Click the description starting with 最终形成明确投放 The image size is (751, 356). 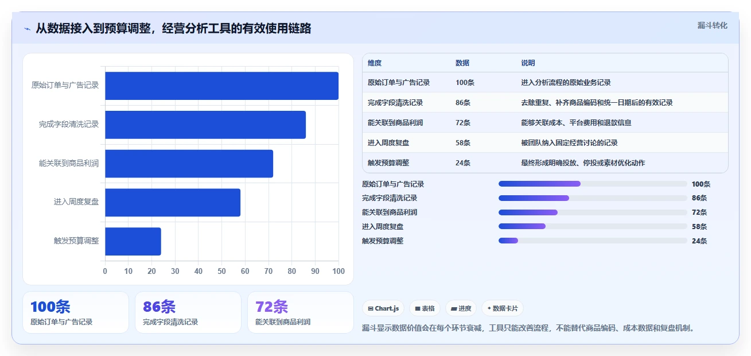pyautogui.click(x=583, y=163)
